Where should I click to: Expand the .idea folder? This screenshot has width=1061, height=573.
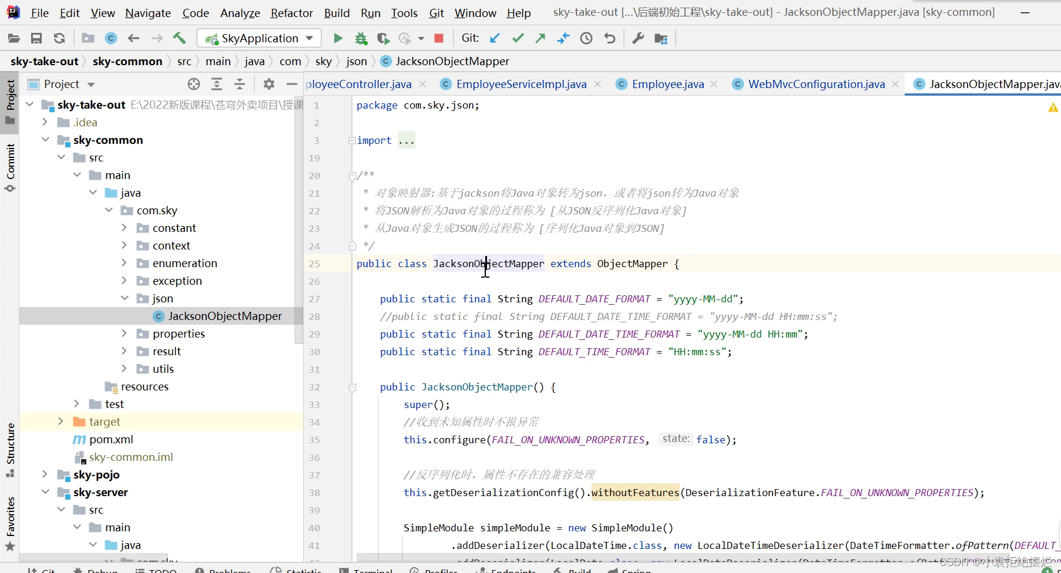[x=45, y=122]
